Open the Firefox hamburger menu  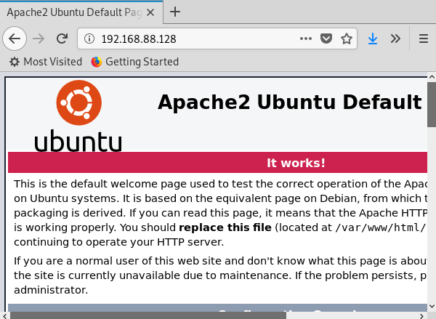(x=423, y=39)
